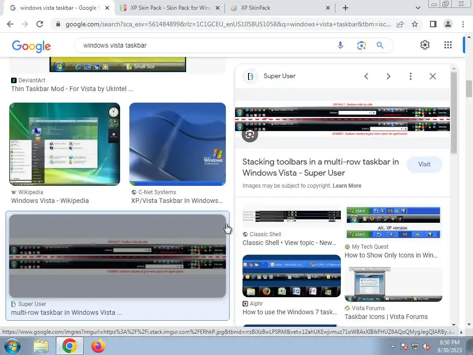Image resolution: width=473 pixels, height=355 pixels.
Task: Search by image with Google Lens icon
Action: coord(361,45)
